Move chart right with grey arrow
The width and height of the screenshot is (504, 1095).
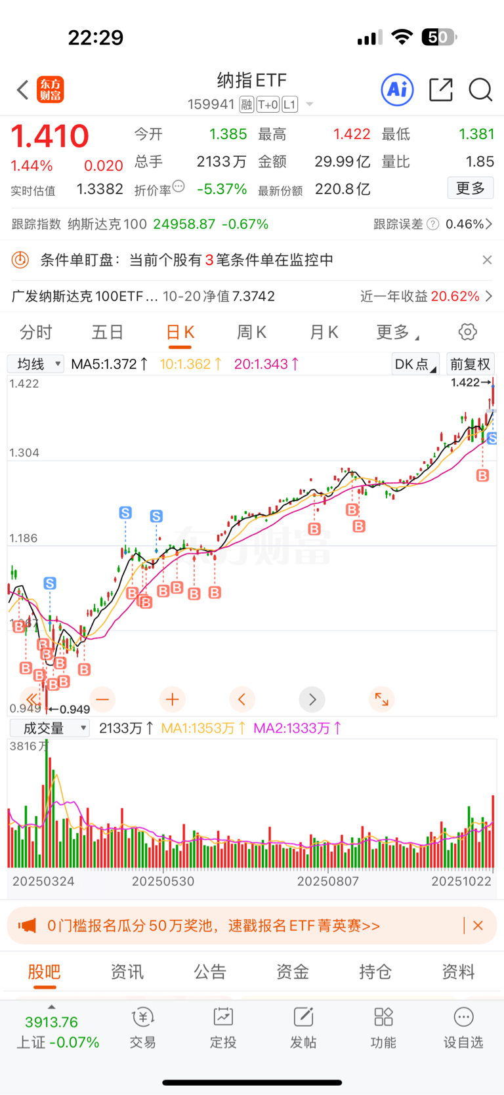click(x=312, y=699)
